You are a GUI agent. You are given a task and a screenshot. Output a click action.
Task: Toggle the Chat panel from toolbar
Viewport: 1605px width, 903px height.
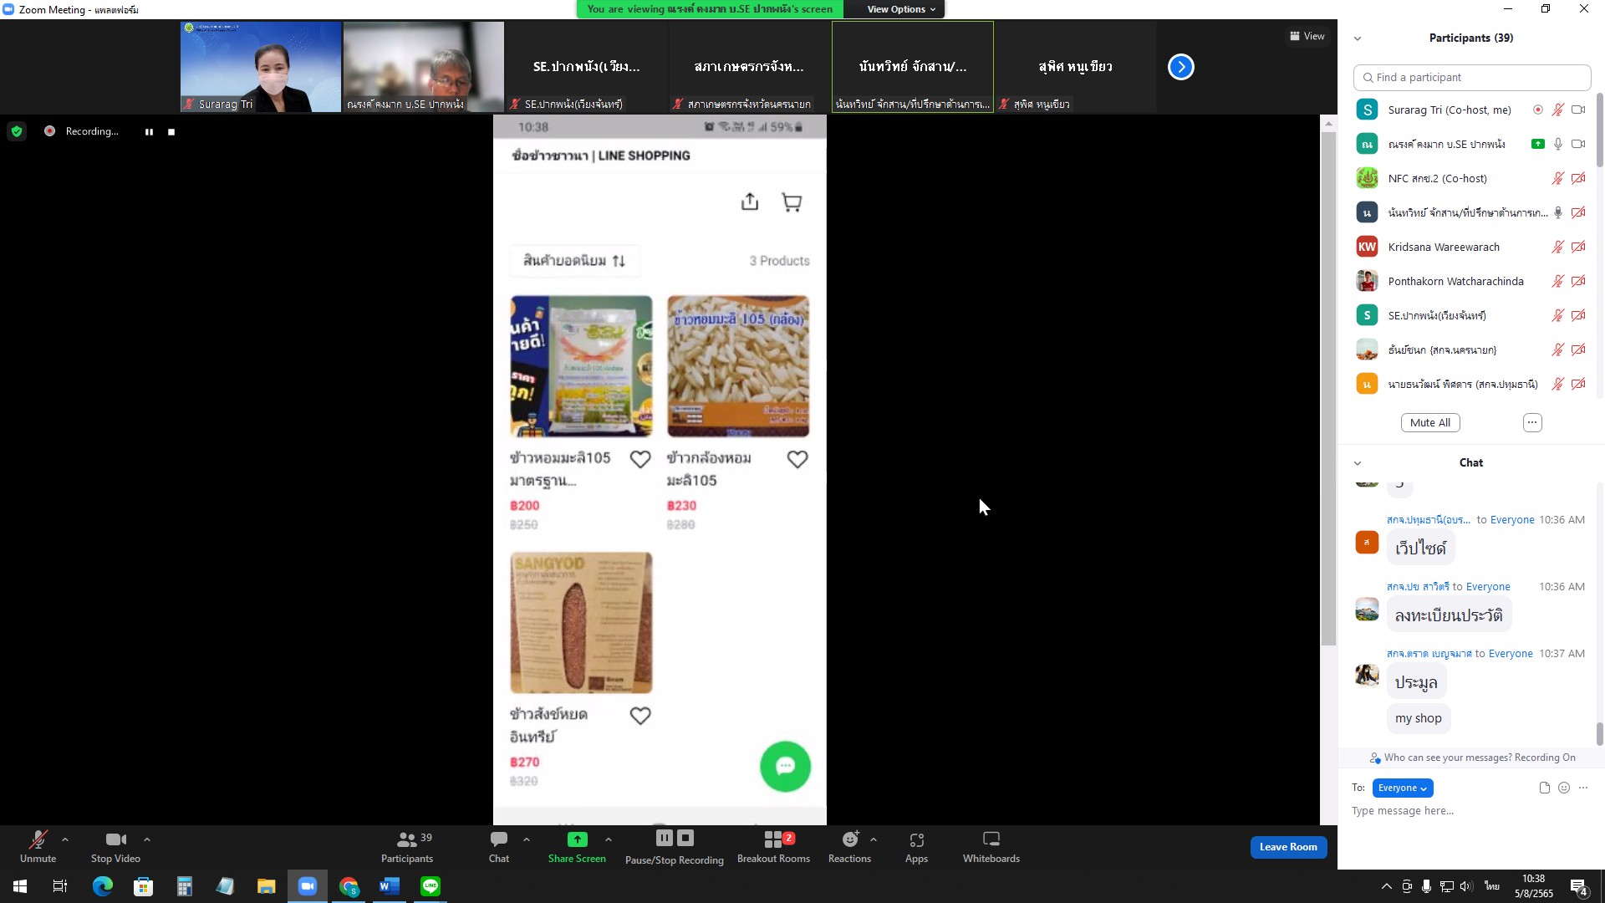tap(499, 846)
